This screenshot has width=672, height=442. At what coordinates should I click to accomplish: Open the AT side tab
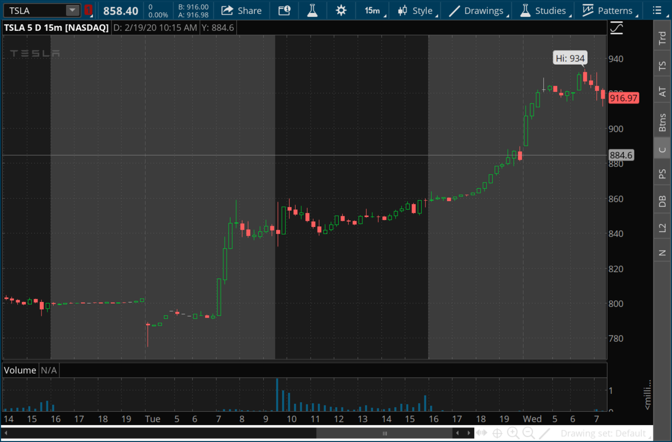point(662,91)
